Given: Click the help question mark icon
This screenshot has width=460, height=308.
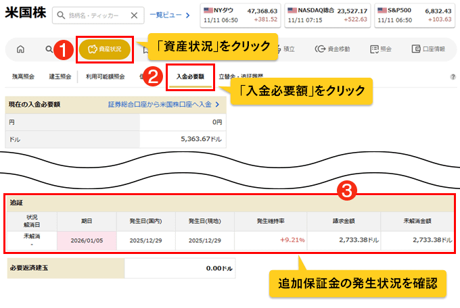Looking at the screenshot, I should [x=453, y=77].
